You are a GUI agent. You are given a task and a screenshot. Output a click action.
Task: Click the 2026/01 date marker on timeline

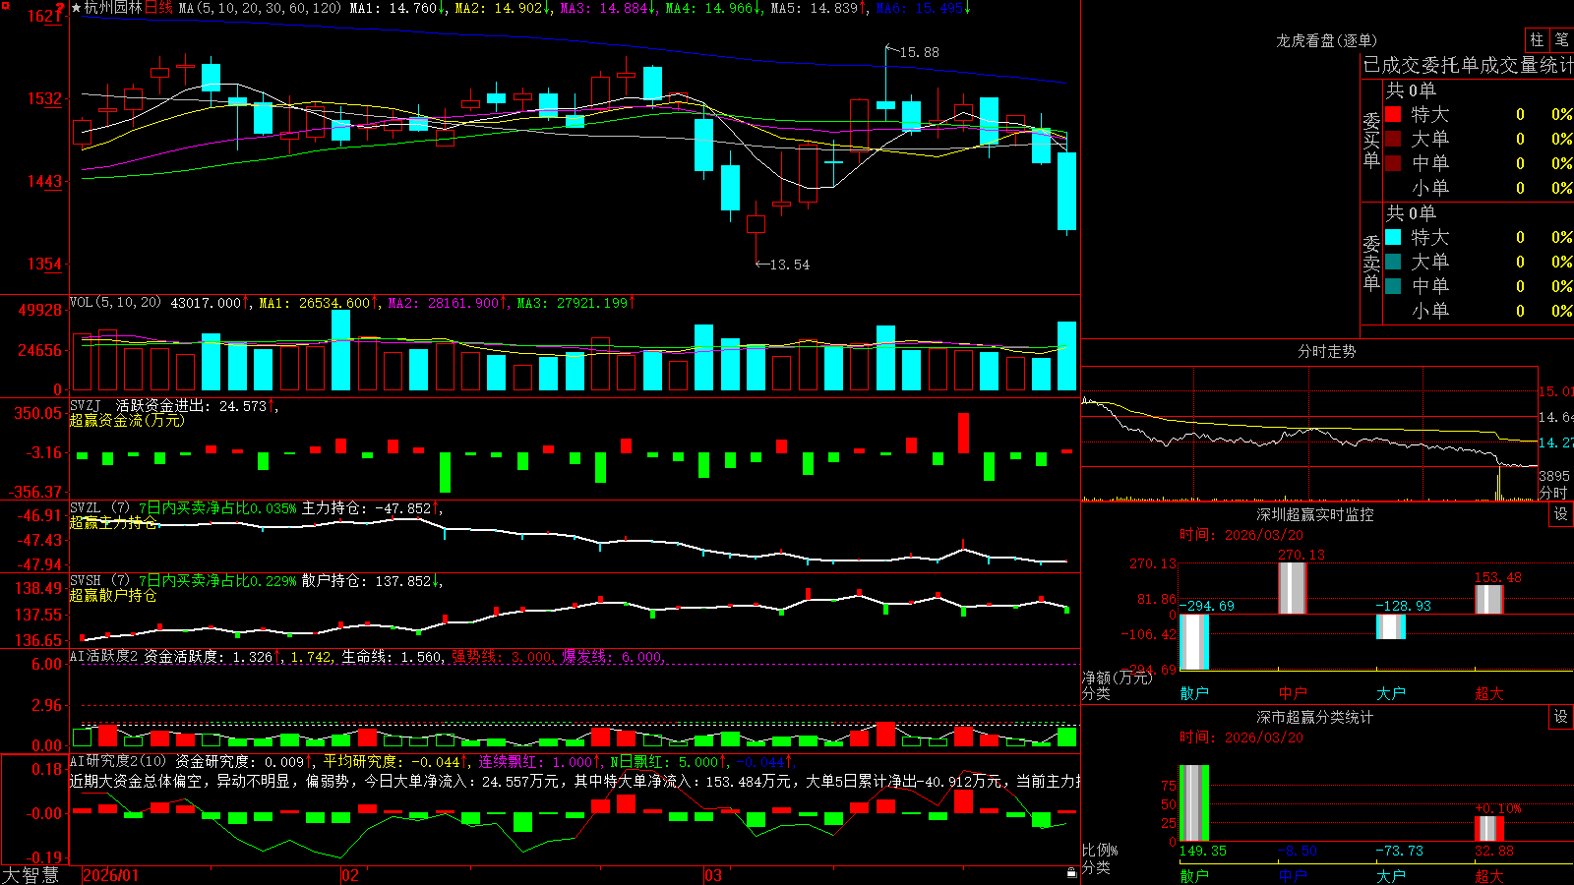click(111, 875)
